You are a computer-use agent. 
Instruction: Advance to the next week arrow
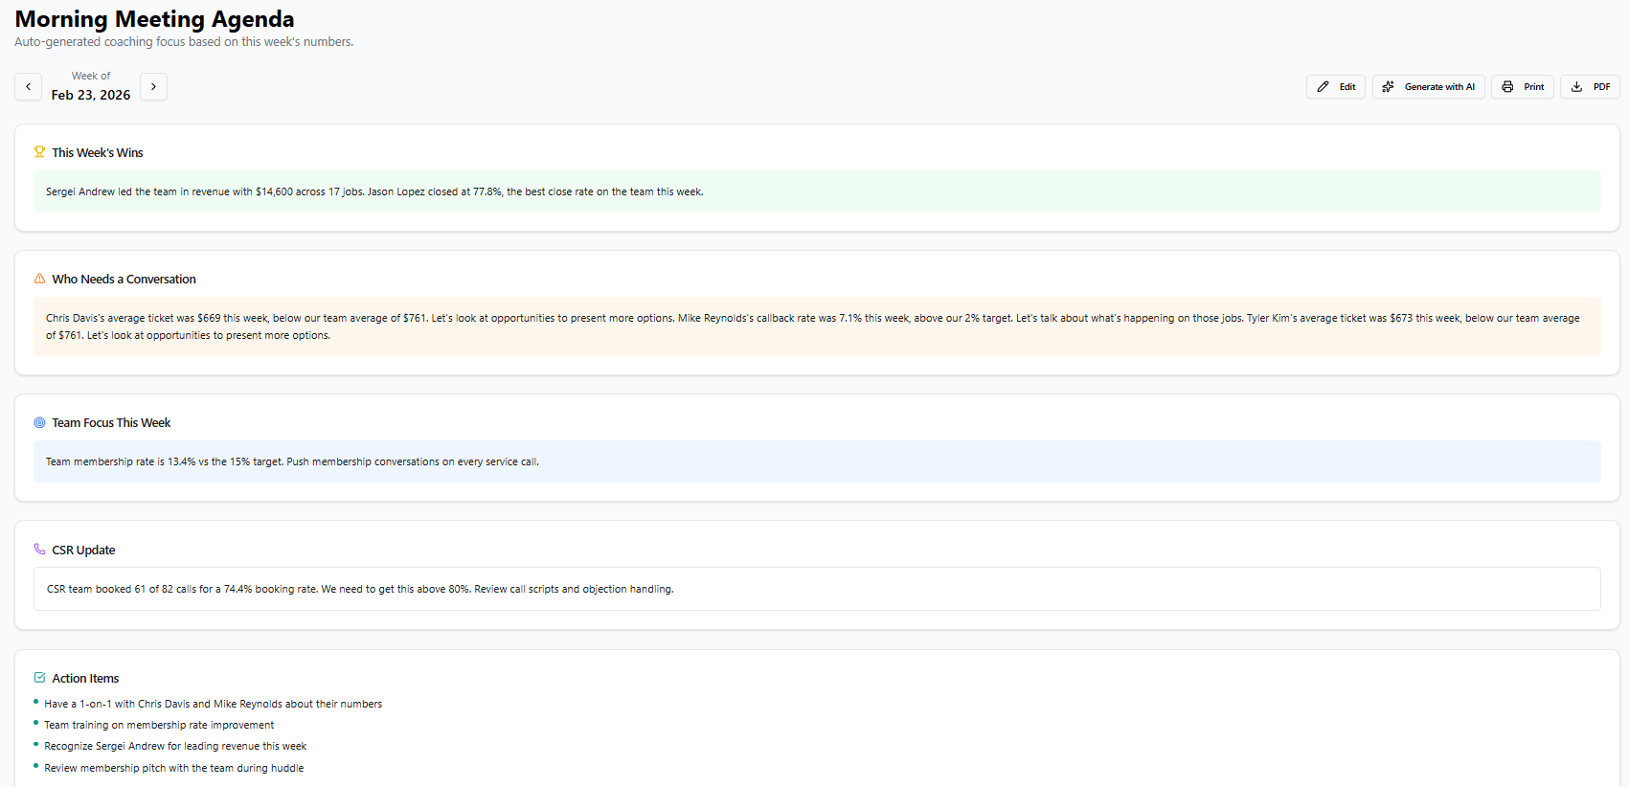pos(153,86)
